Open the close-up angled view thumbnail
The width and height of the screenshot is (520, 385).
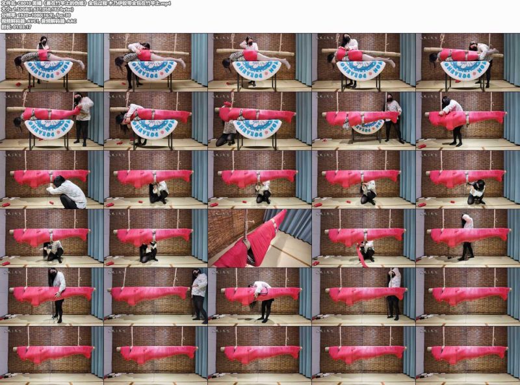(x=259, y=238)
